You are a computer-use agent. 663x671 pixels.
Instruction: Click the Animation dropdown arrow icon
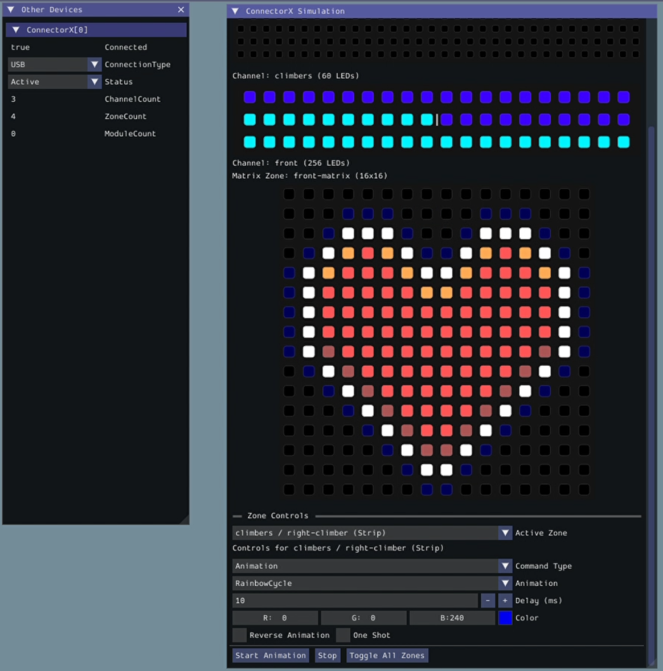coord(505,583)
